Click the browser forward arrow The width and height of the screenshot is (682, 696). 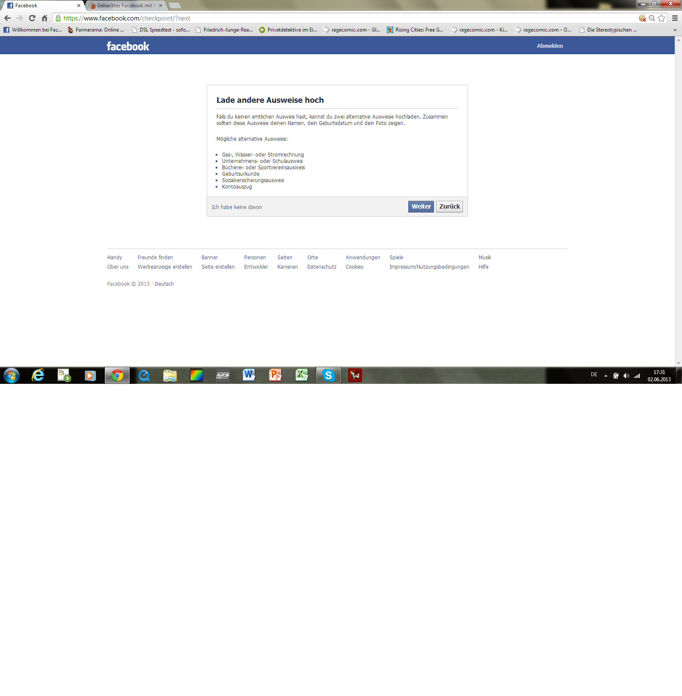(x=20, y=18)
